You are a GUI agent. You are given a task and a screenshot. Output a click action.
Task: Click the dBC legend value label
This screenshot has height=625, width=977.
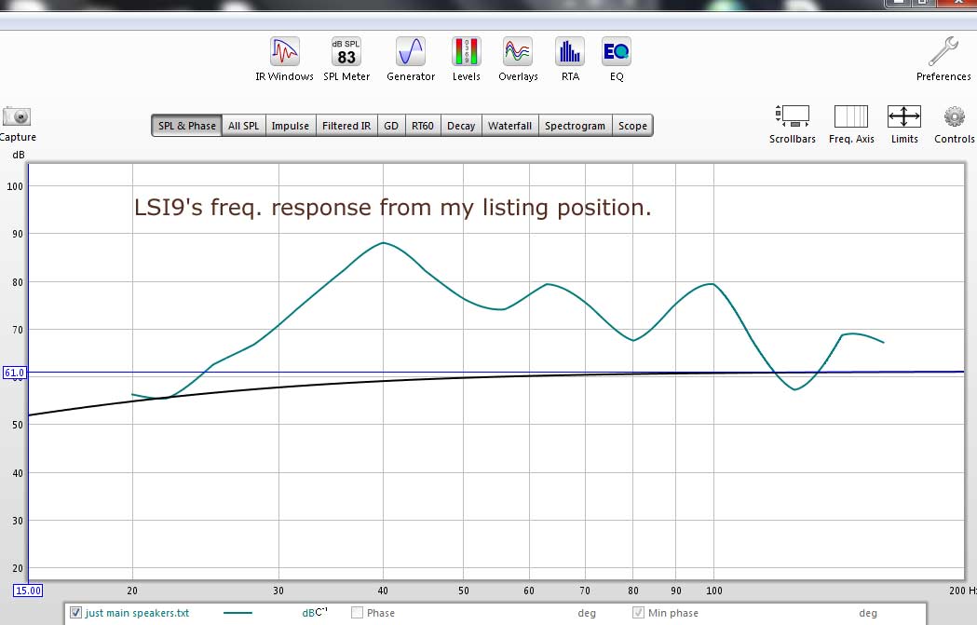pyautogui.click(x=315, y=613)
